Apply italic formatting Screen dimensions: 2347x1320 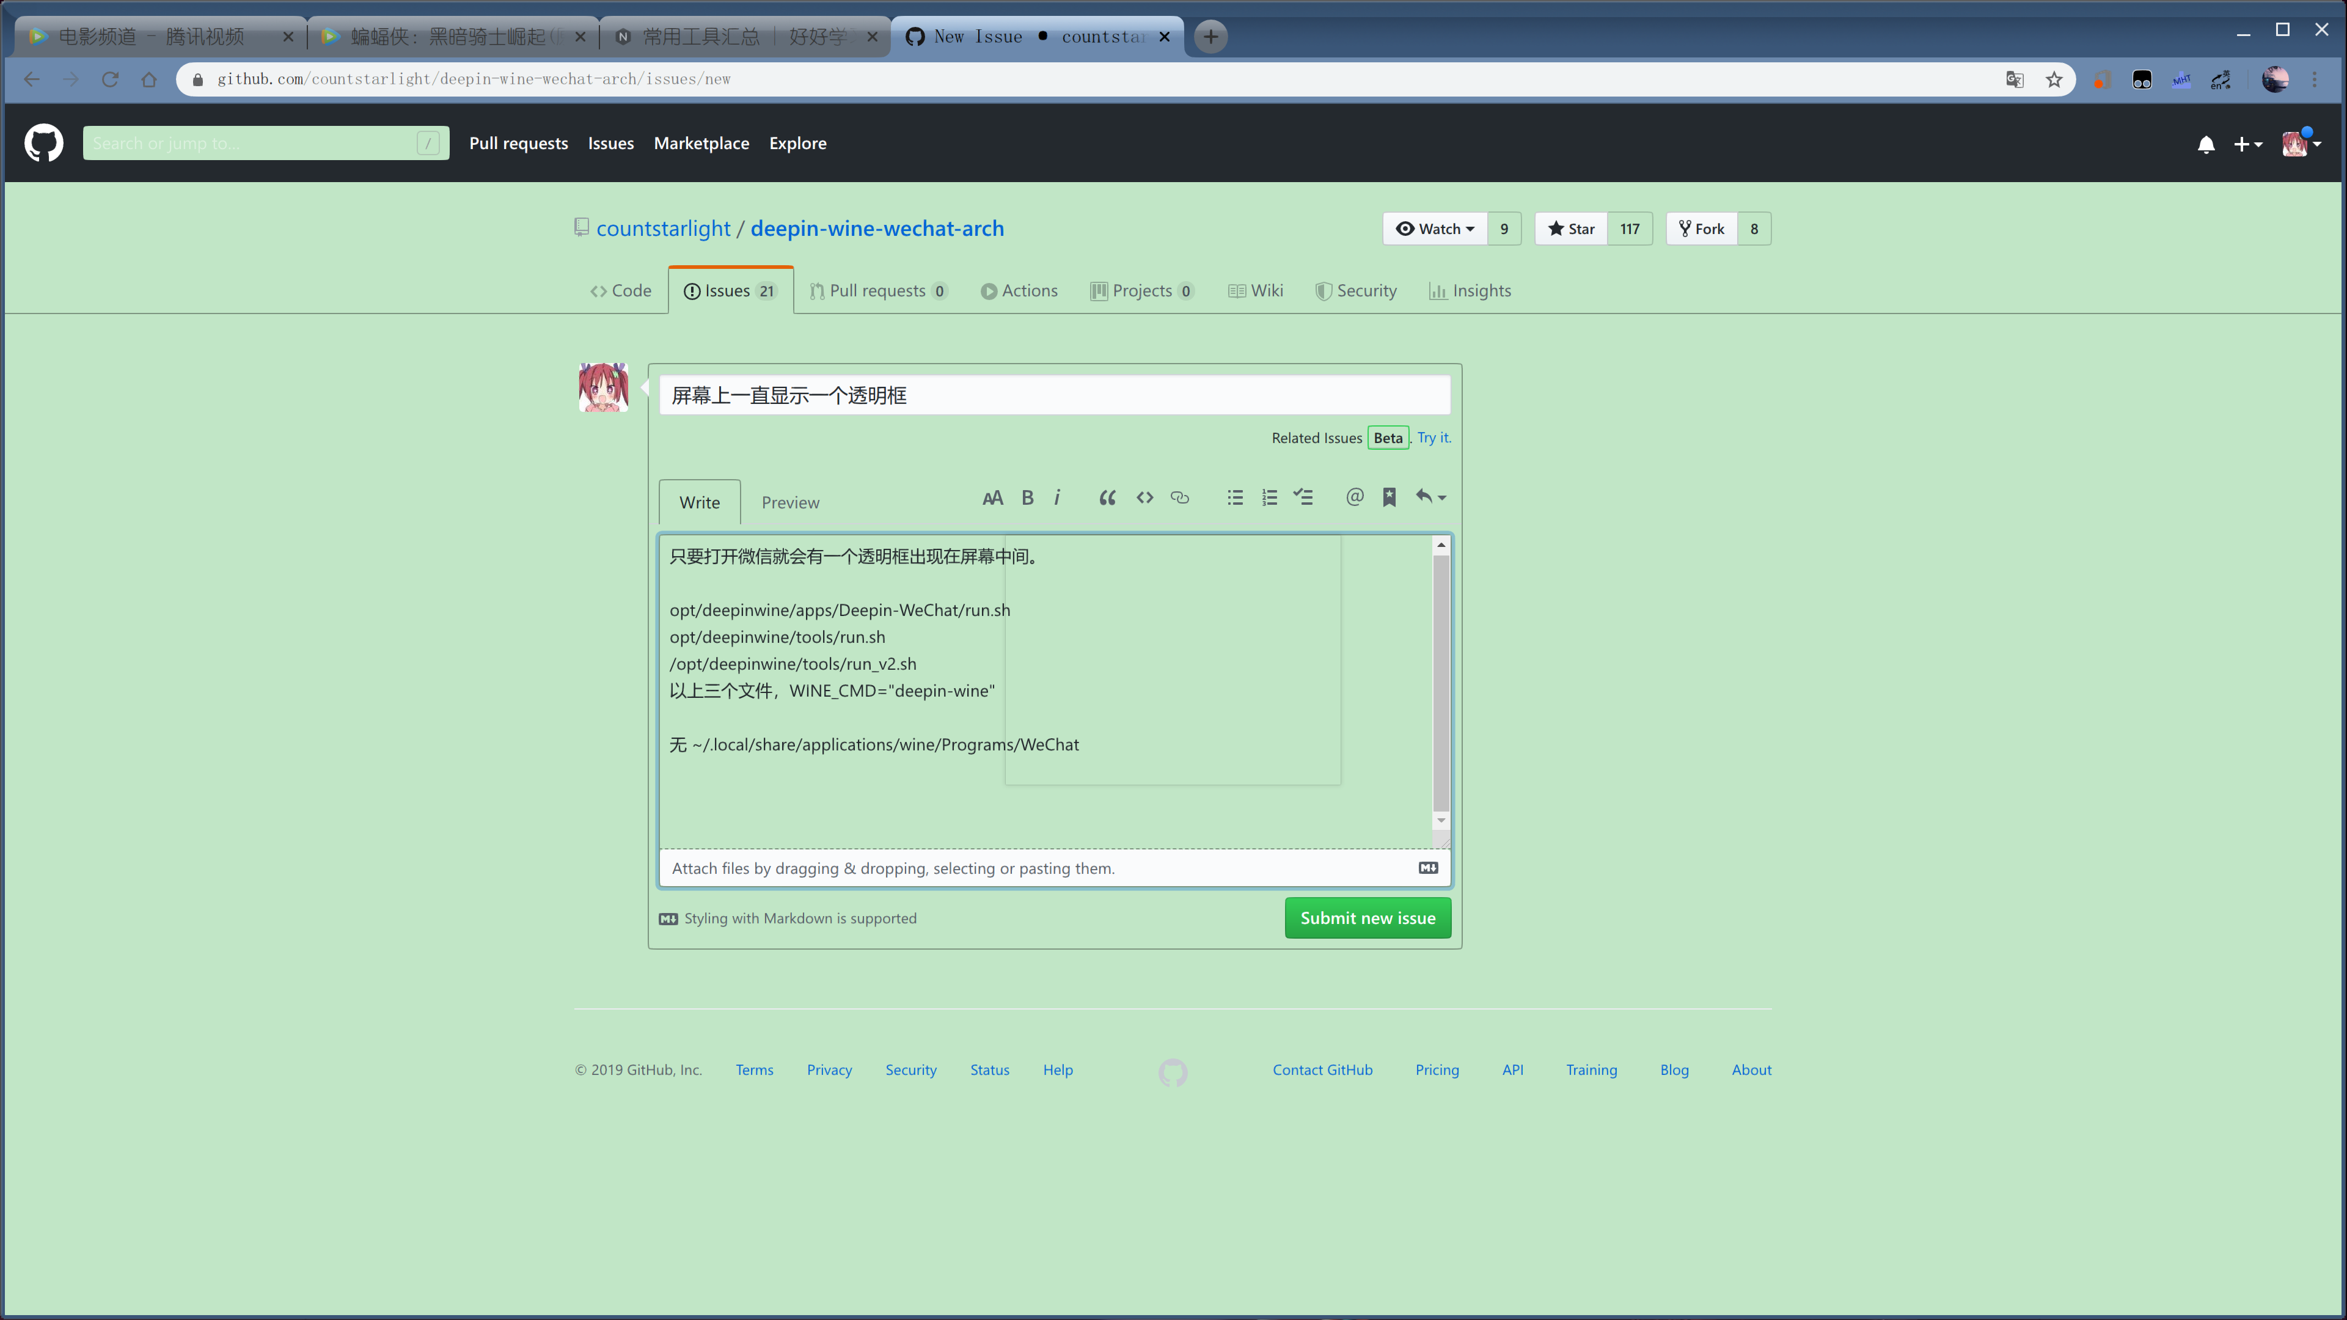(x=1057, y=497)
